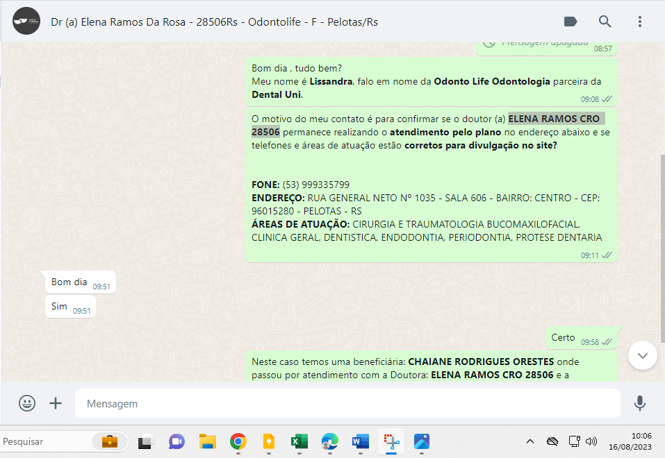Click the "Bom dia" received message

coord(81,282)
